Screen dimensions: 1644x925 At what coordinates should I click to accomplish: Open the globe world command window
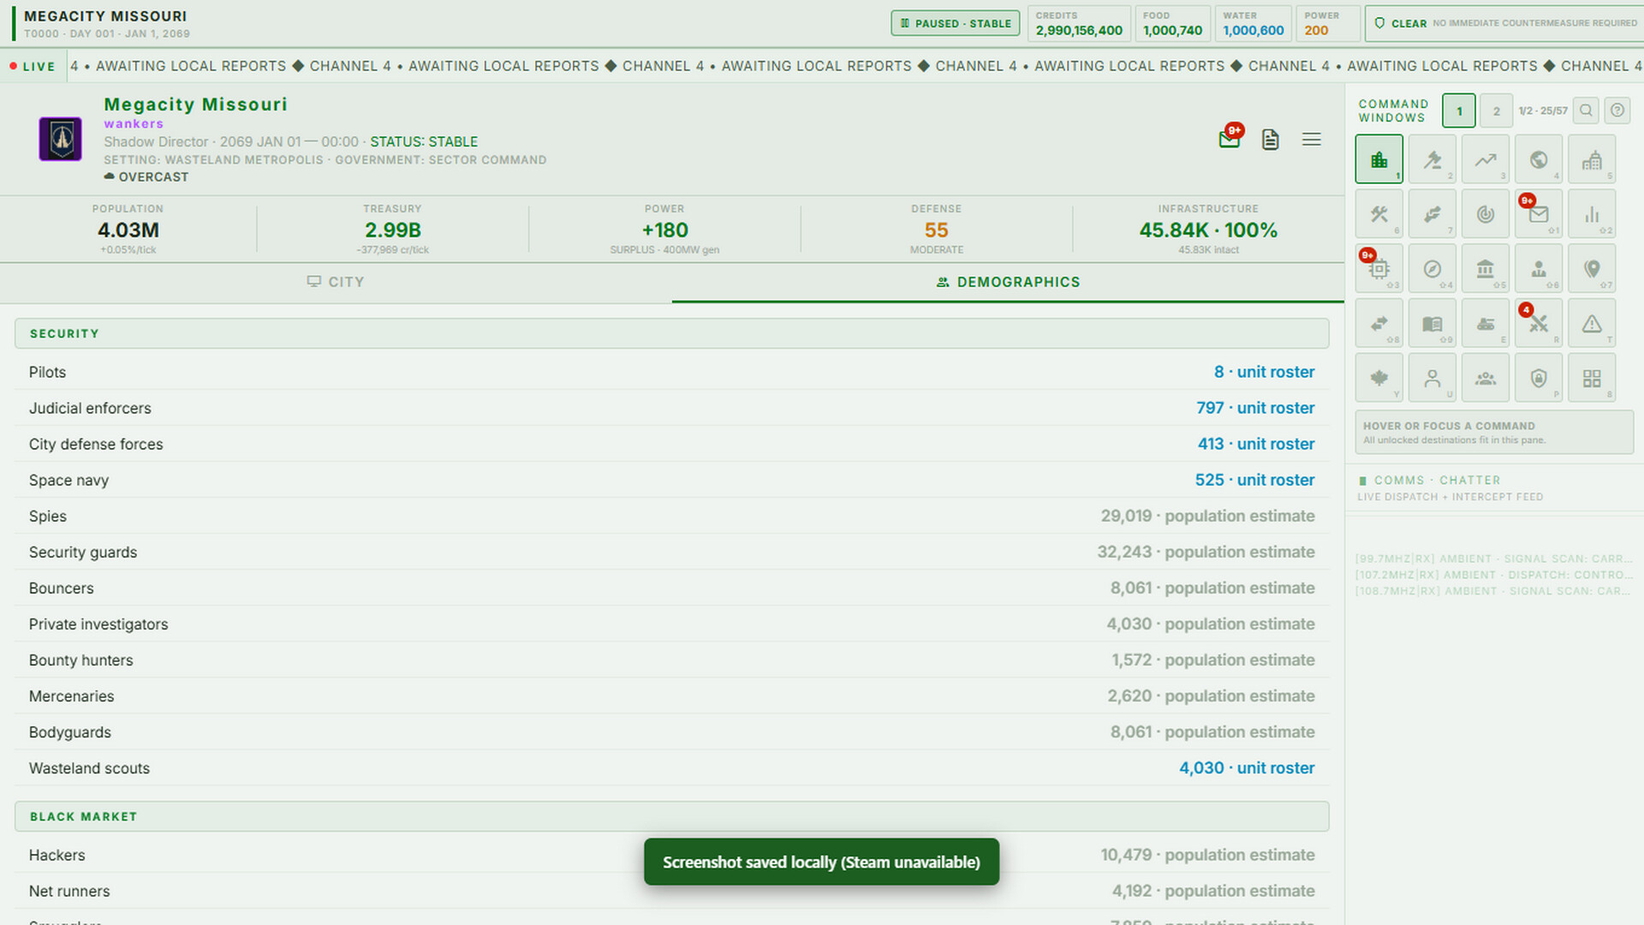point(1538,159)
